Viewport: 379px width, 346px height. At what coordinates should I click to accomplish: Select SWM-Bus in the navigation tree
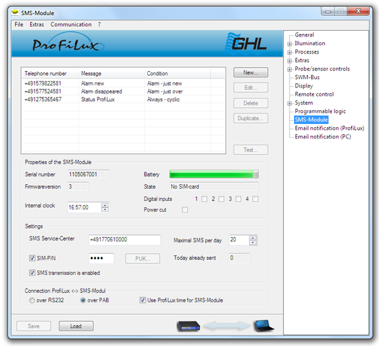pyautogui.click(x=307, y=77)
